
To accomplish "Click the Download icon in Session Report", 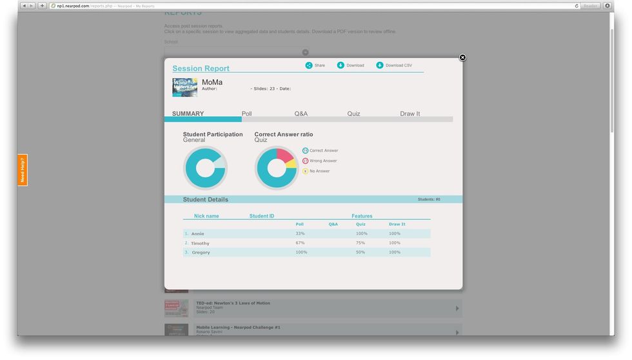I will point(341,65).
